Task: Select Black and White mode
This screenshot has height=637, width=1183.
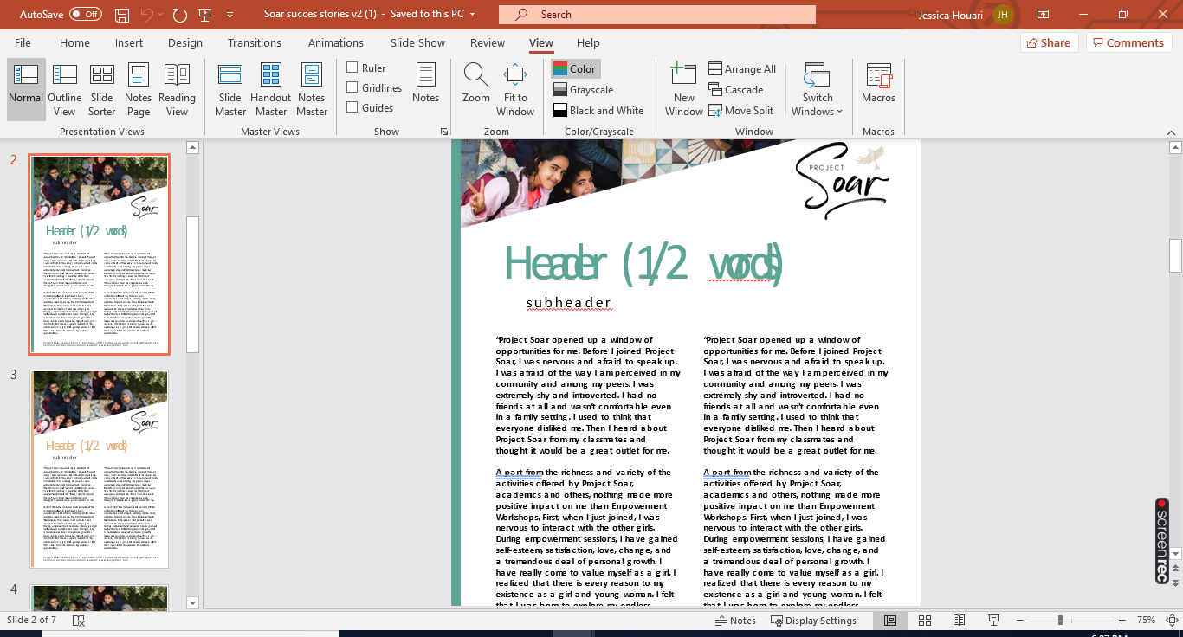Action: [x=598, y=111]
